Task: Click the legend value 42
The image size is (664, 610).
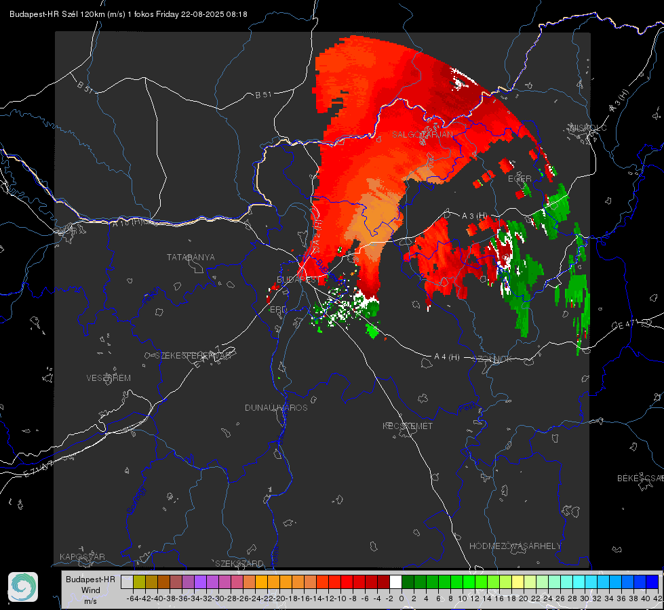Action: [657, 598]
